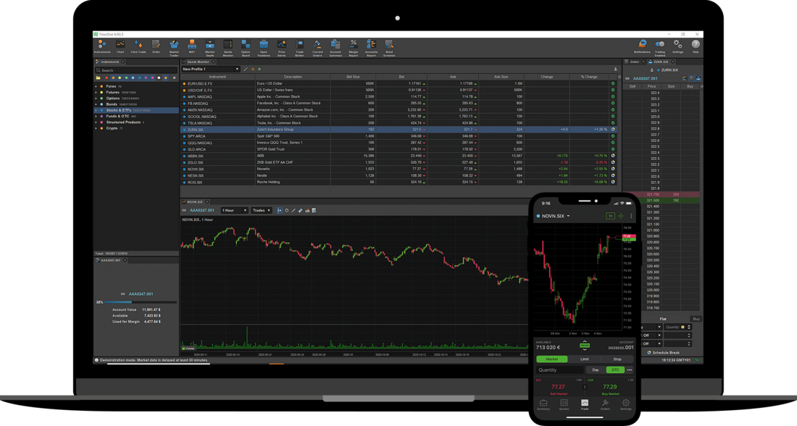Expand the Bonds tree node
The width and height of the screenshot is (797, 426).
pos(96,104)
